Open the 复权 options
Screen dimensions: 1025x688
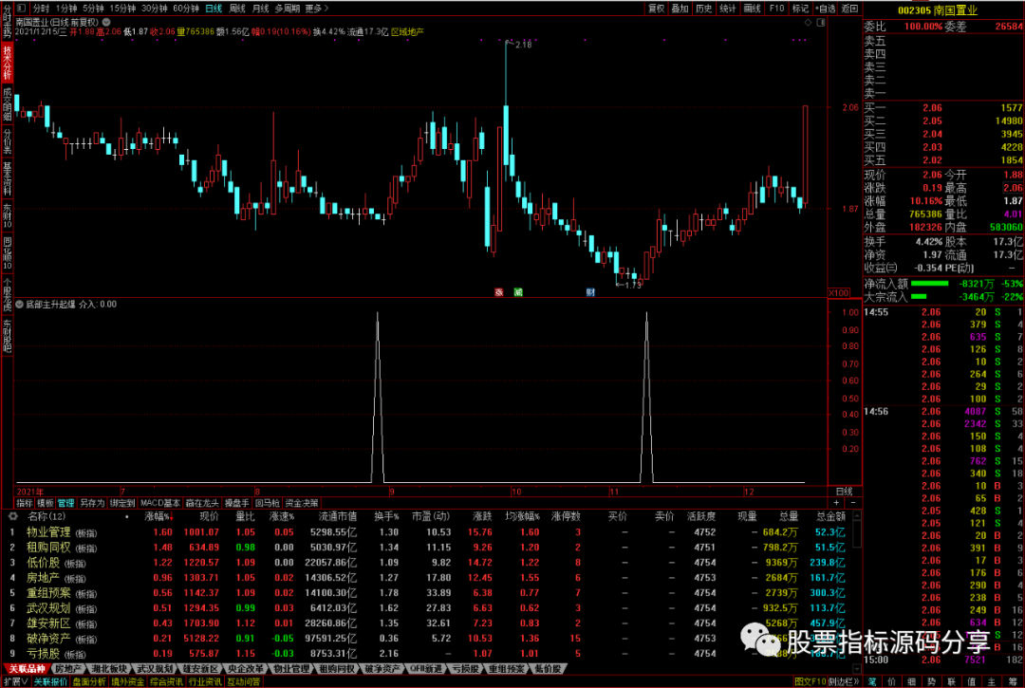coord(657,9)
